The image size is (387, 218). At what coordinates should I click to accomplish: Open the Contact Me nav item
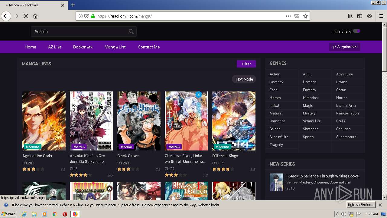point(149,47)
